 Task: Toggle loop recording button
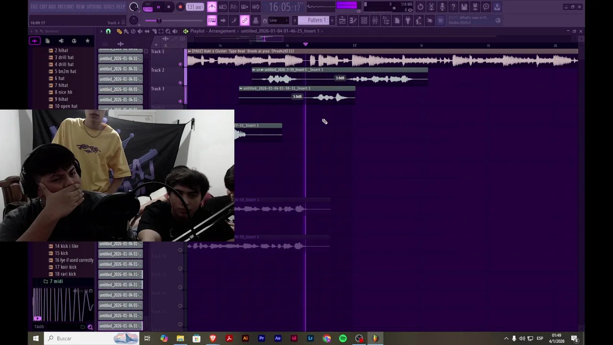[256, 7]
